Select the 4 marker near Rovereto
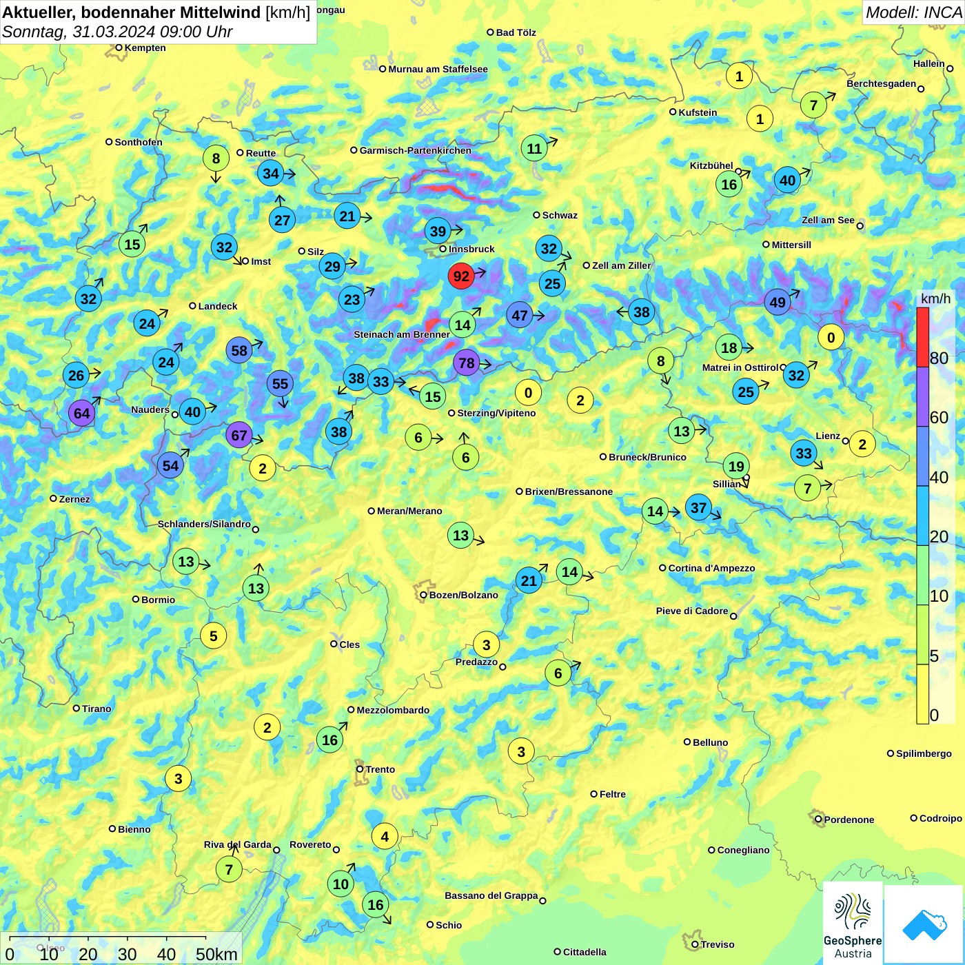965x965 pixels. pyautogui.click(x=385, y=836)
